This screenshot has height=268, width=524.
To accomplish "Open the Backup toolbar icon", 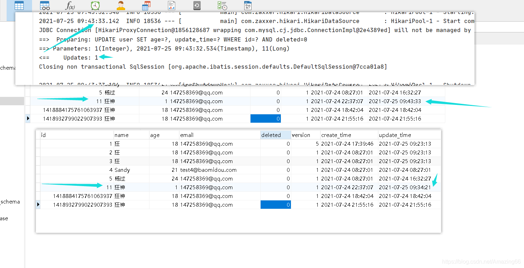I will pos(197,6).
